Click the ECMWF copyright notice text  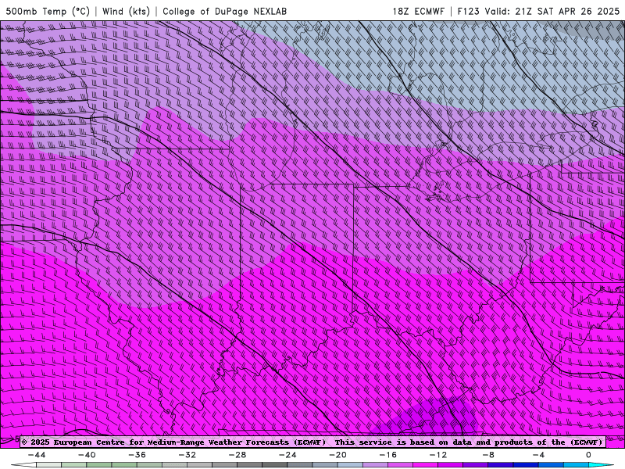[313, 442]
